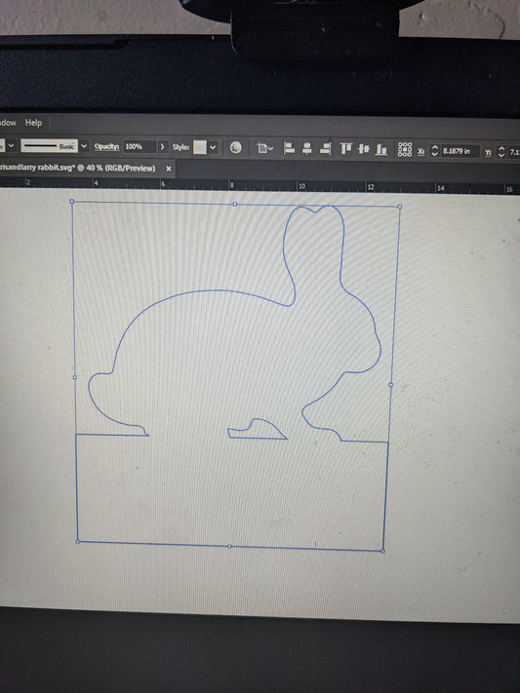Click Vertical Align Top icon
Viewport: 520px width, 693px height.
point(346,149)
